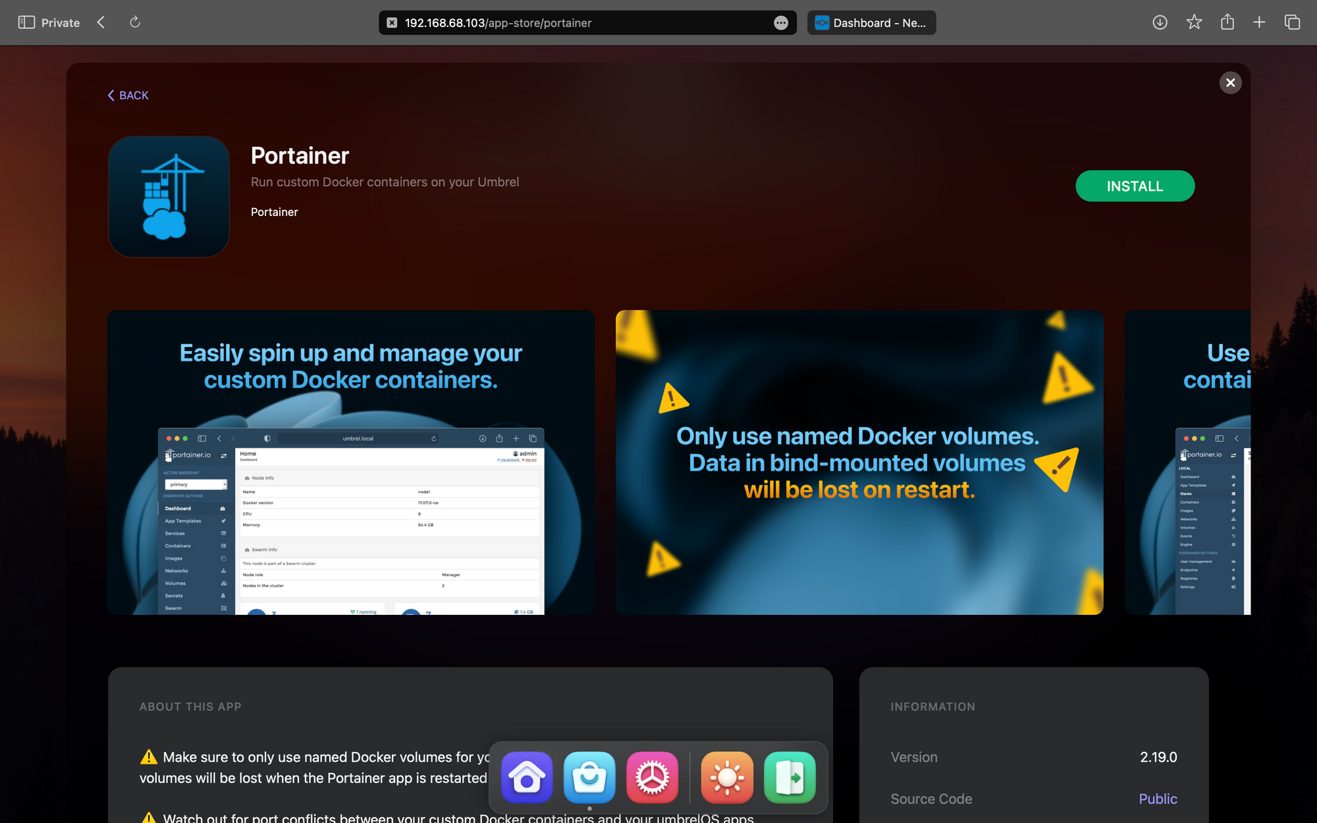Viewport: 1317px width, 823px height.
Task: Go BACK to the app store
Action: pos(128,95)
